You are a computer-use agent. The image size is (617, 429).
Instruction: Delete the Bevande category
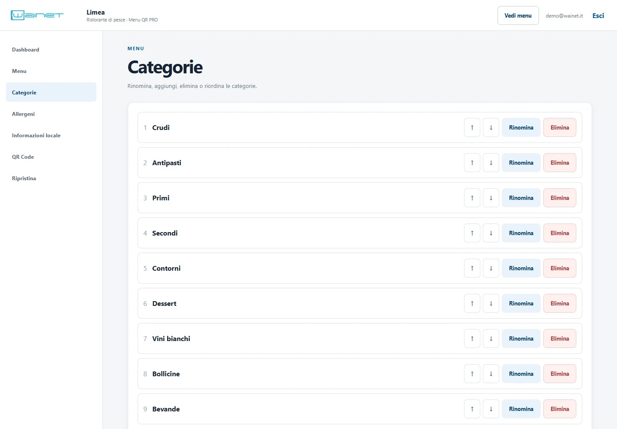click(560, 409)
